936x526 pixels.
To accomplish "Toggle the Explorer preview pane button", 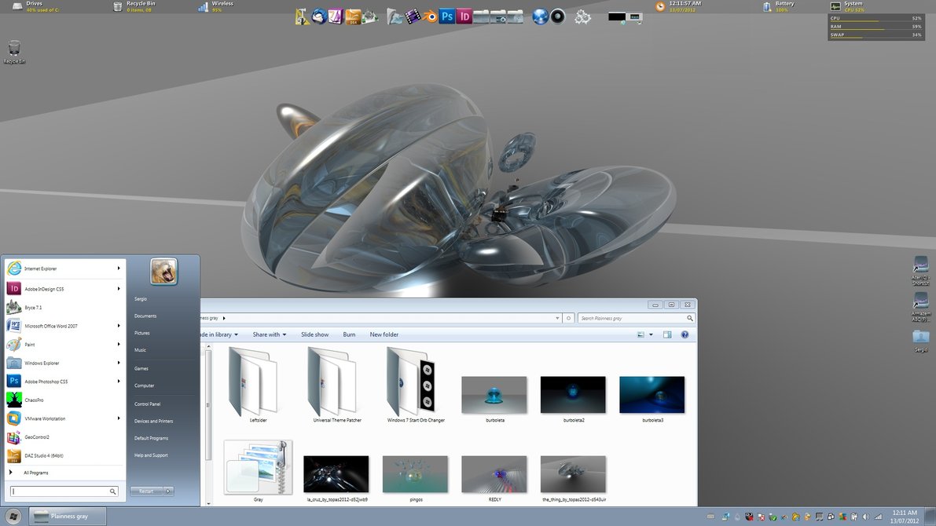I will 667,334.
